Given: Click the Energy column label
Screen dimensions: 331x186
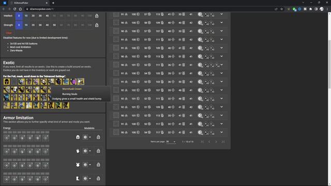Looking at the screenshot, I should (7, 128).
